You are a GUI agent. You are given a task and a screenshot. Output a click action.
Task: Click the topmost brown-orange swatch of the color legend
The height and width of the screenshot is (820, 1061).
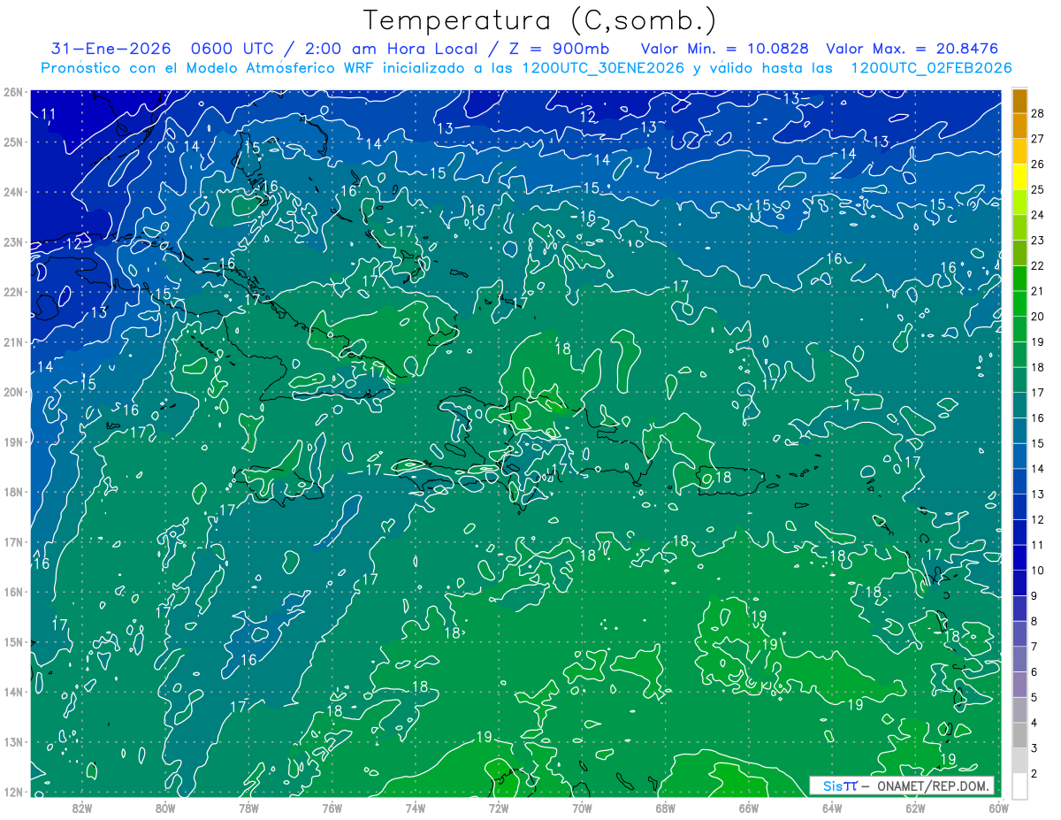(1019, 101)
